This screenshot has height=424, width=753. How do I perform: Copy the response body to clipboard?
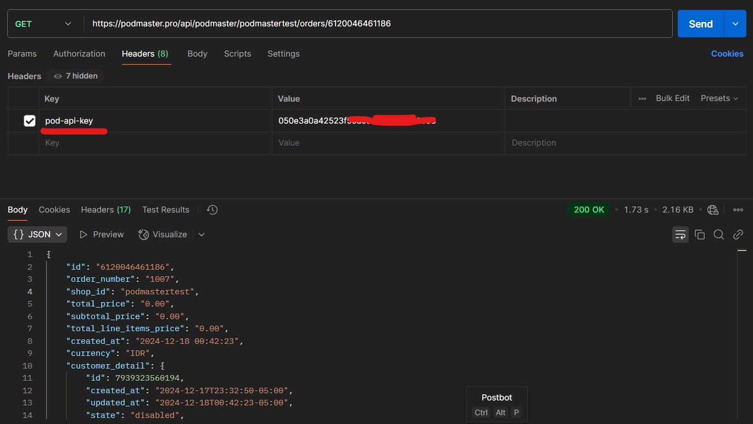click(700, 235)
